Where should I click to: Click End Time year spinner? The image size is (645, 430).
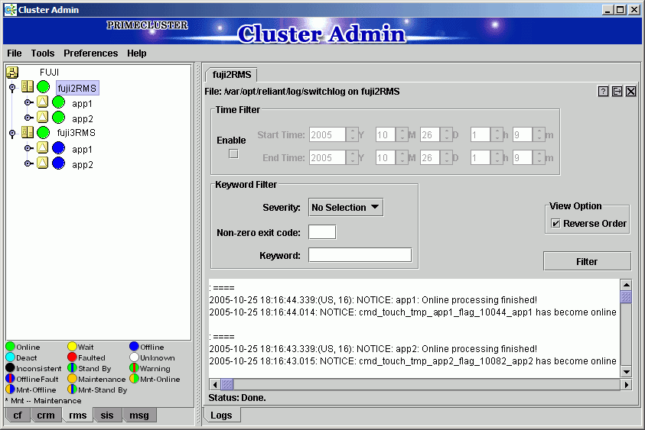click(x=353, y=157)
